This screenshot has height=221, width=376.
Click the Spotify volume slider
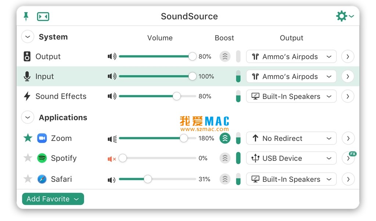pyautogui.click(x=158, y=158)
